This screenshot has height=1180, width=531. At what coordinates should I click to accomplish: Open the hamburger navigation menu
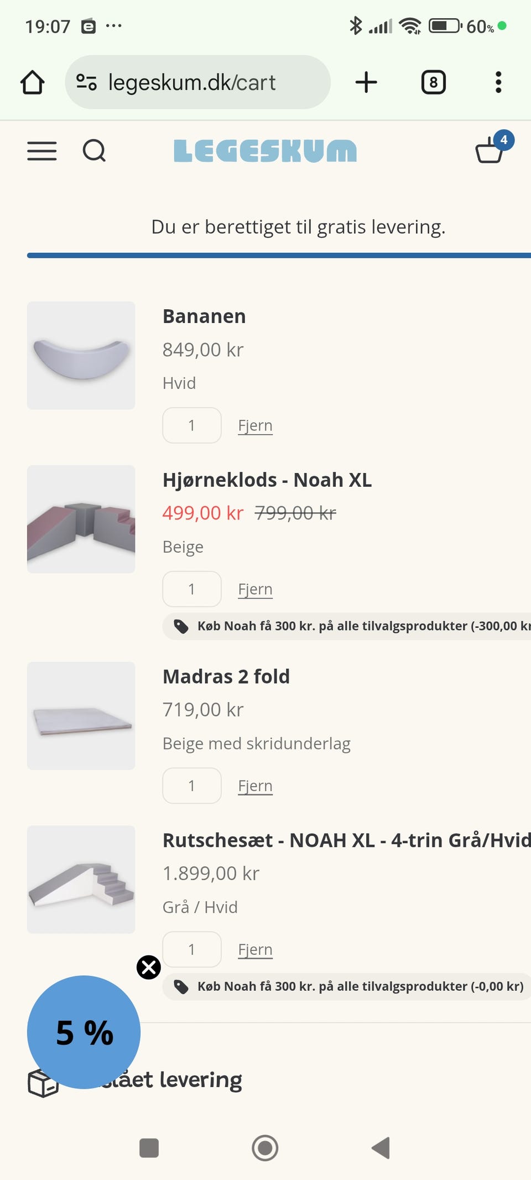[42, 150]
